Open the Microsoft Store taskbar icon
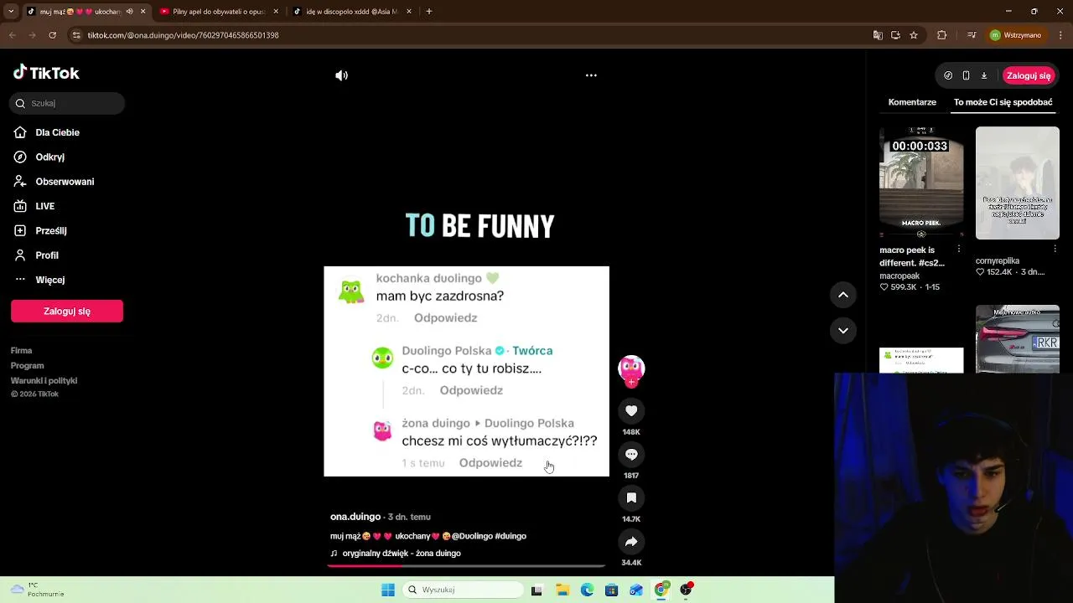 [x=612, y=590]
